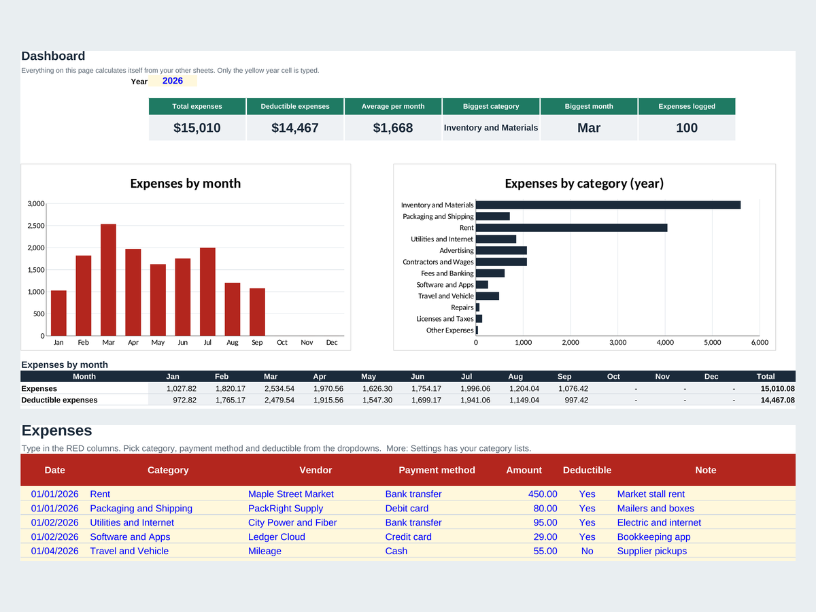The width and height of the screenshot is (816, 612).
Task: Click the Category column header
Action: pyautogui.click(x=168, y=470)
